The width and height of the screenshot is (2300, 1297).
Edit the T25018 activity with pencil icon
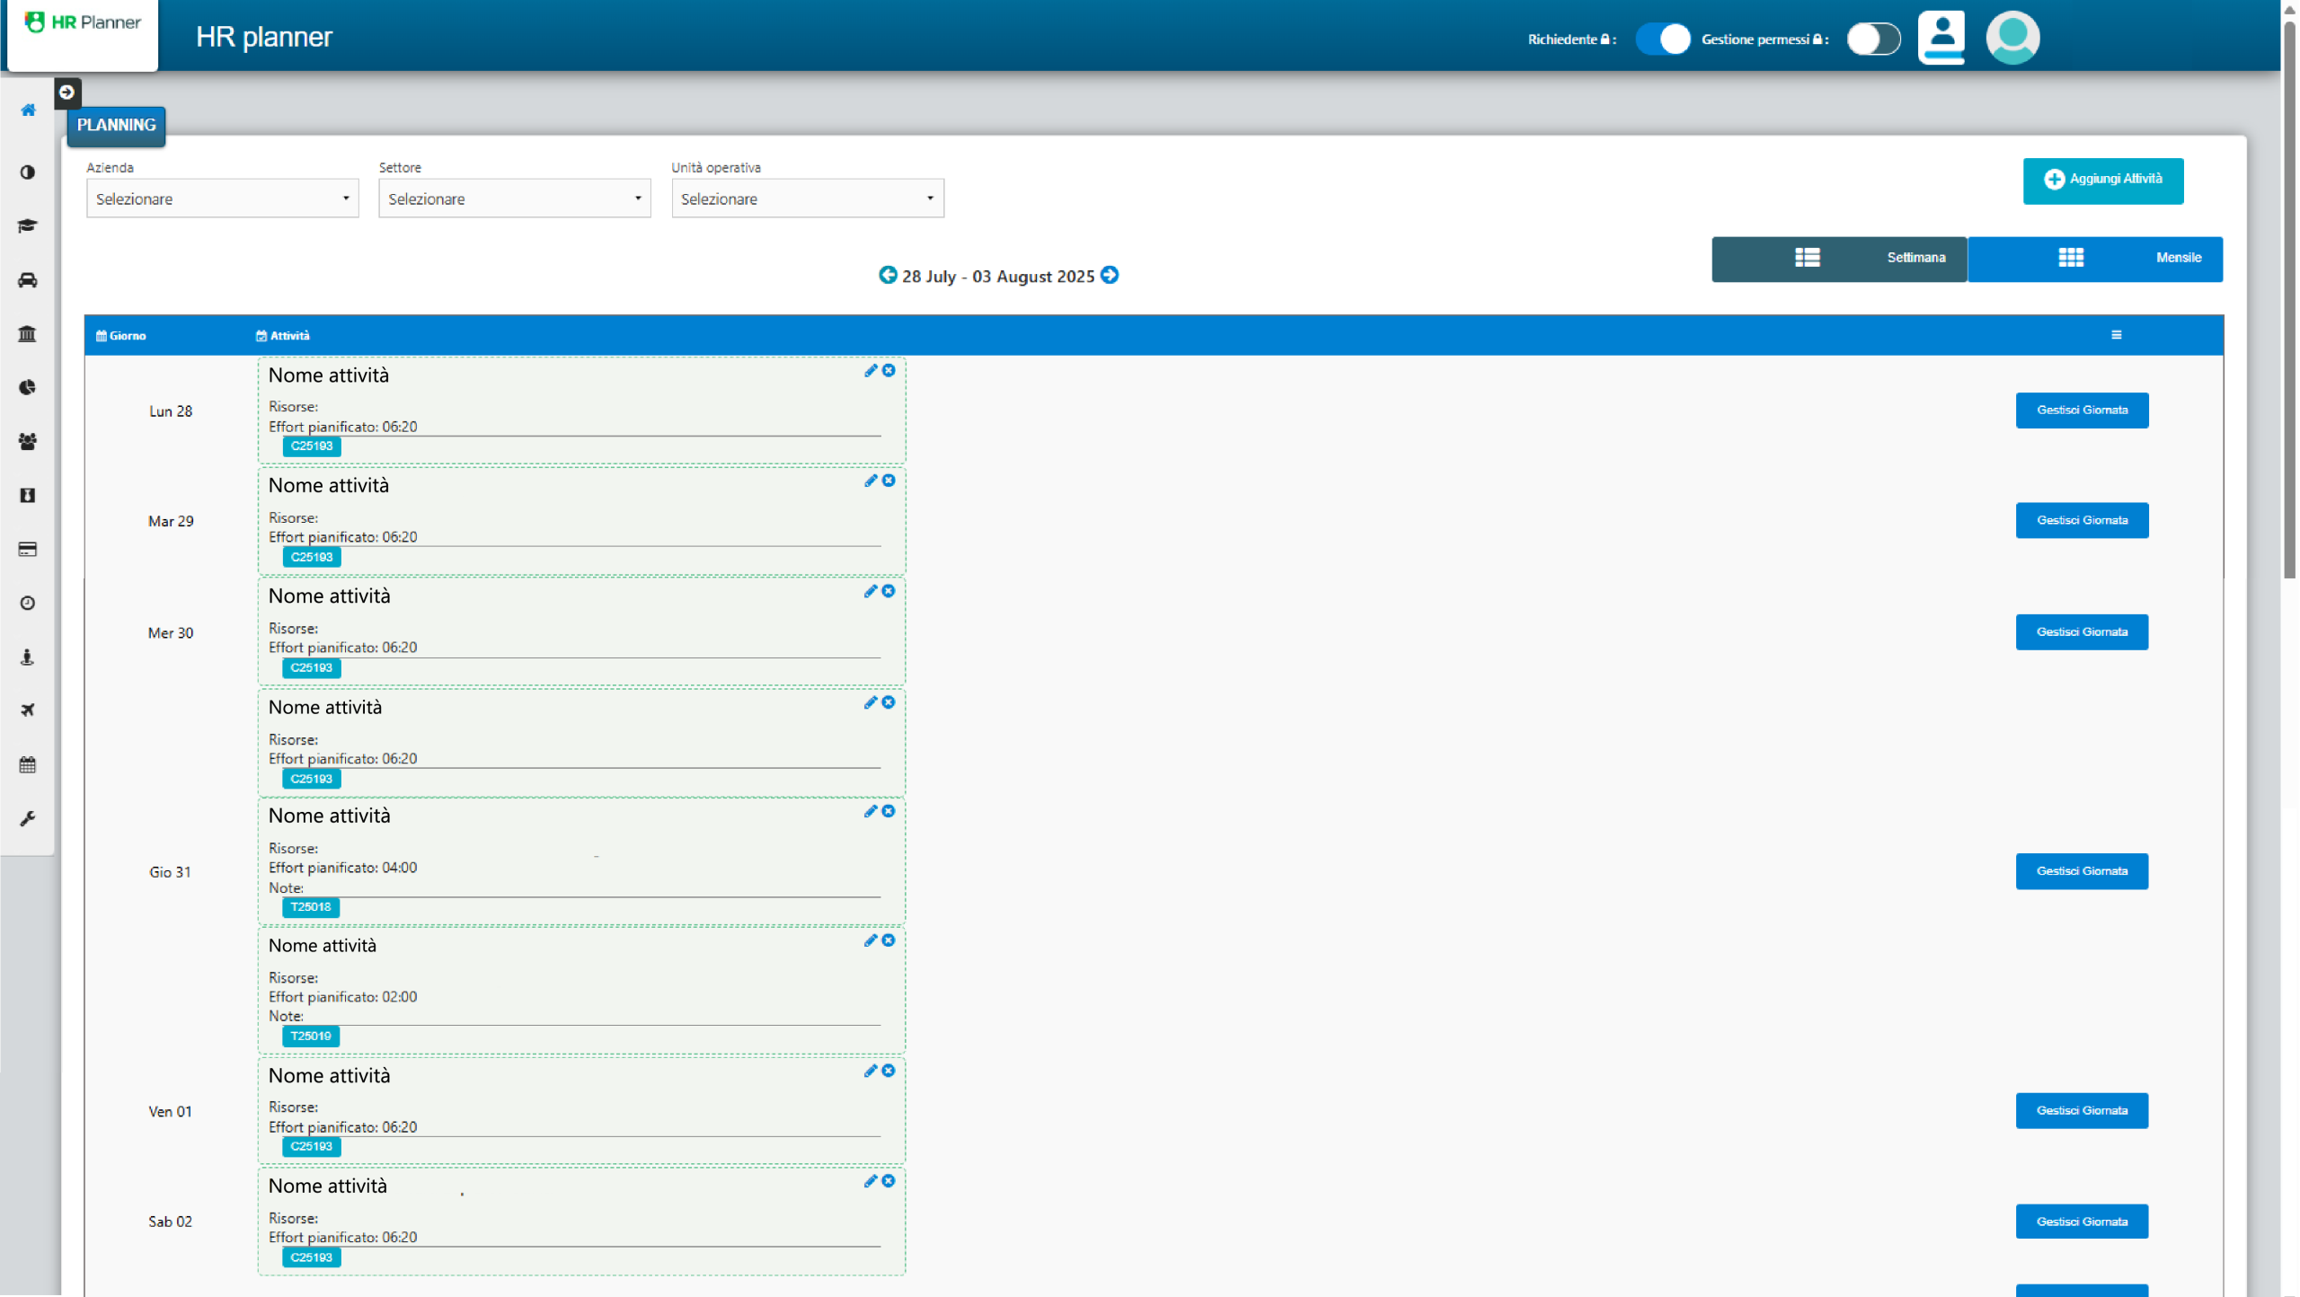point(871,811)
